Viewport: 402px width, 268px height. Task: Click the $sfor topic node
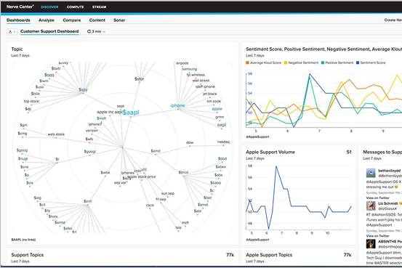[x=140, y=79]
